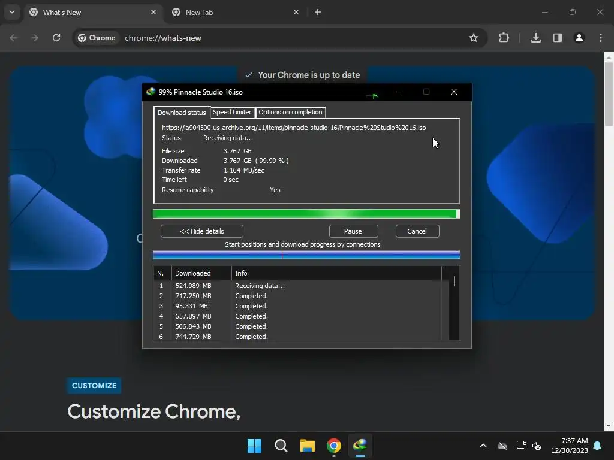Image resolution: width=614 pixels, height=460 pixels.
Task: Click page scrollbar down arrow
Action: click(609, 426)
